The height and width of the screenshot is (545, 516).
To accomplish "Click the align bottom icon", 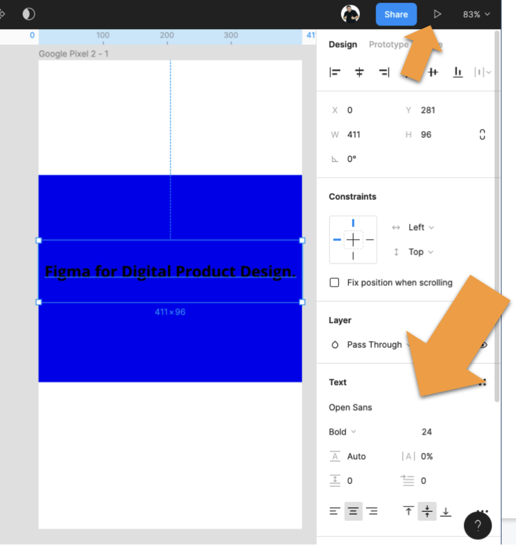I will [x=458, y=72].
